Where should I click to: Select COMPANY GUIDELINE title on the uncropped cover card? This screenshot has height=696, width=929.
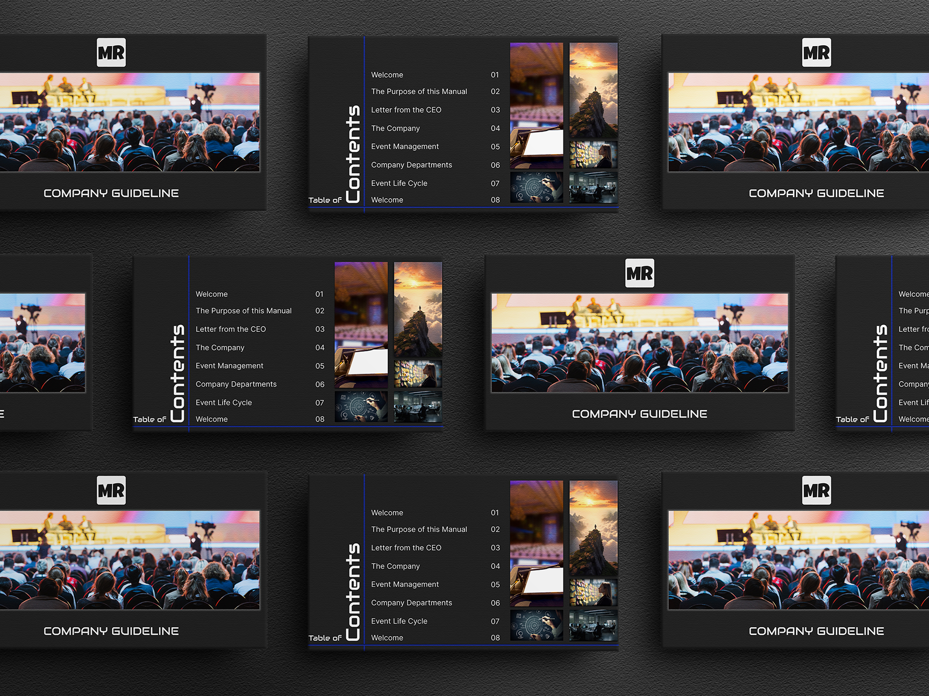coord(640,414)
